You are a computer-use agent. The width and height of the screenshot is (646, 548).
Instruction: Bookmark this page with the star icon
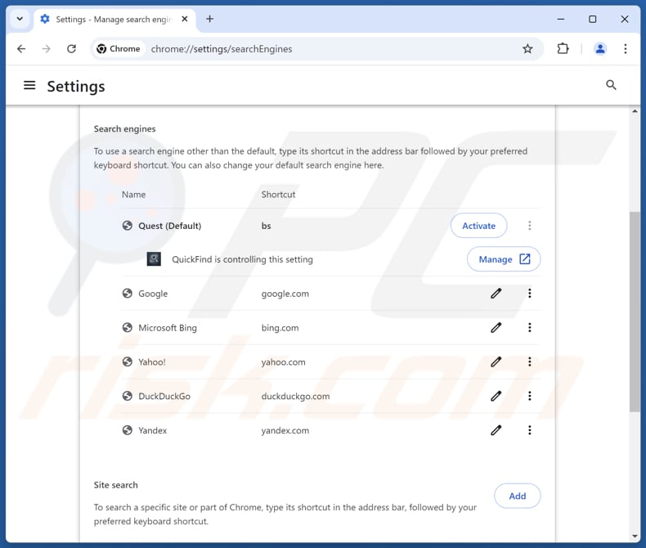(527, 48)
